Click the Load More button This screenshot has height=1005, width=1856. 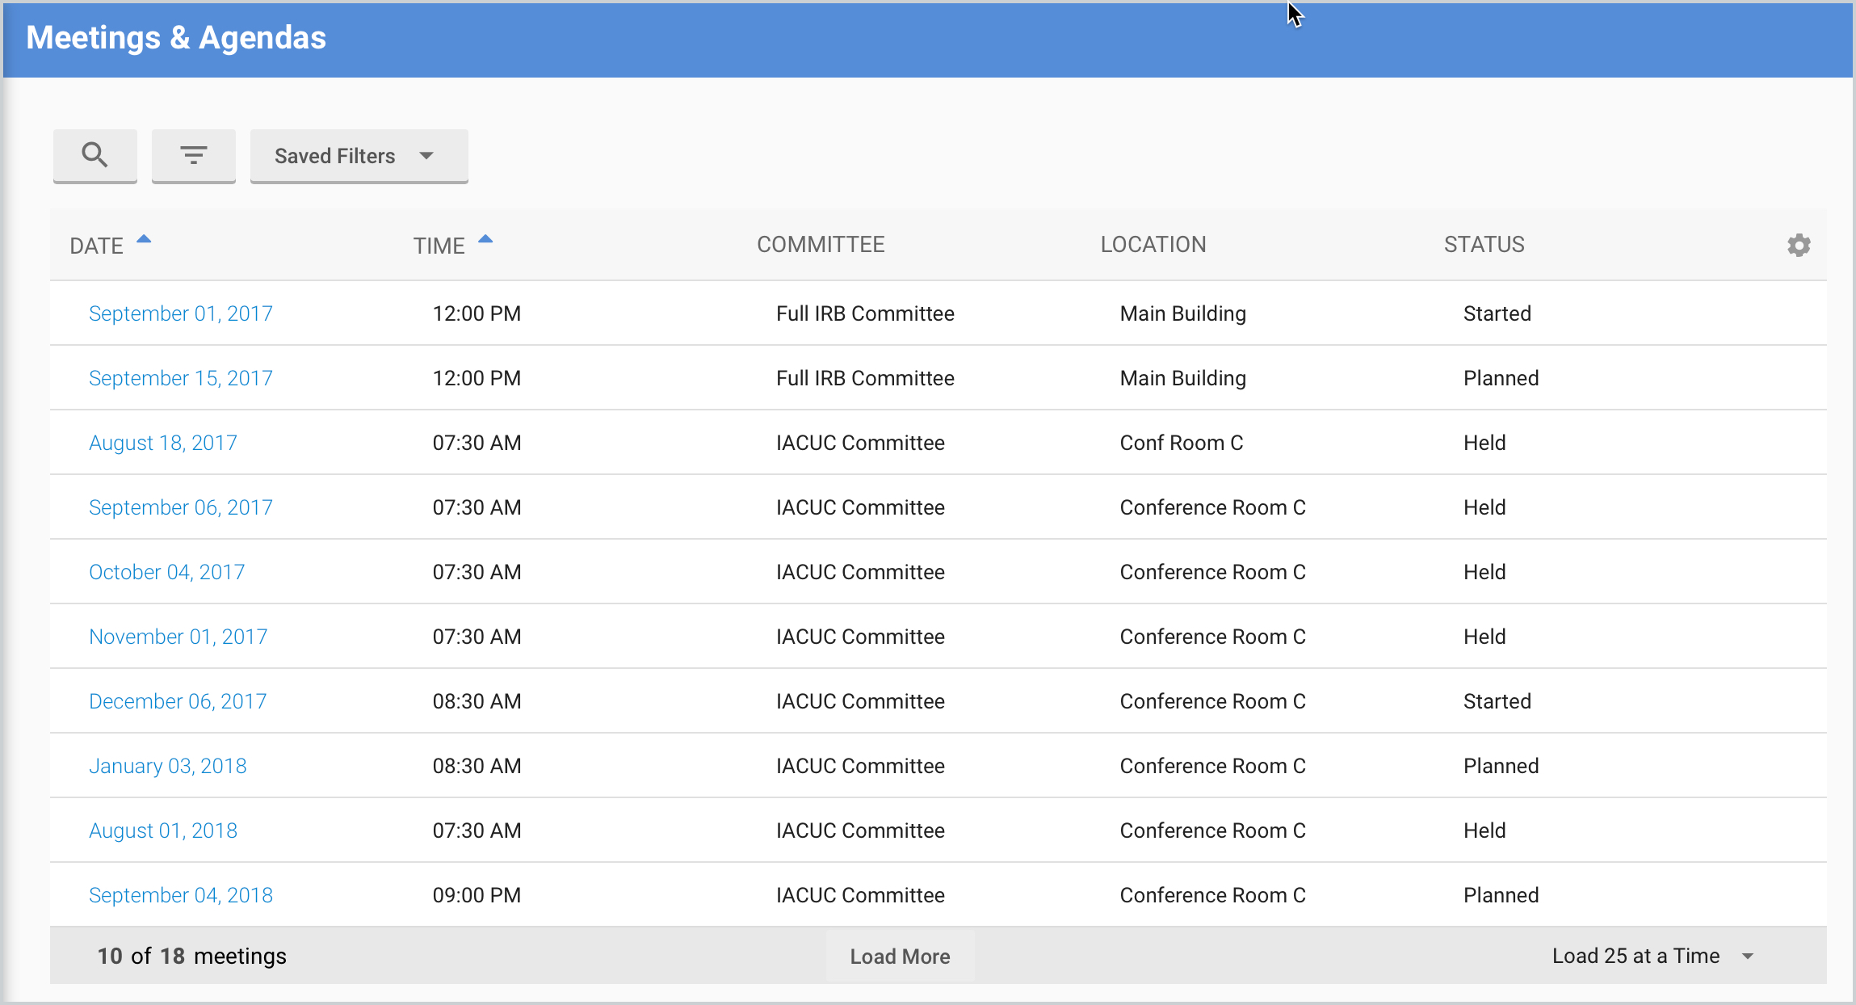point(900,957)
